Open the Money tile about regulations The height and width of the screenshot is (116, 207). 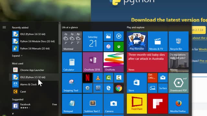click(x=179, y=62)
